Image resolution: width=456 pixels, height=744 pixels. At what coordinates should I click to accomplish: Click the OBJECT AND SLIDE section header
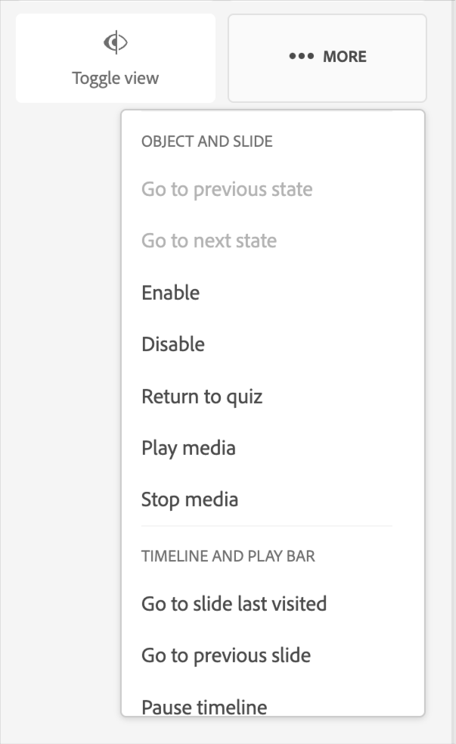(x=207, y=141)
